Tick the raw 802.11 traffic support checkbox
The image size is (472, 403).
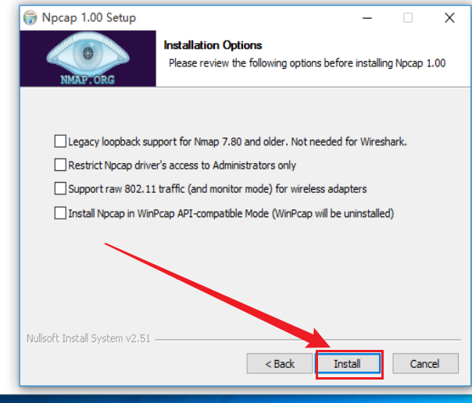coord(60,189)
